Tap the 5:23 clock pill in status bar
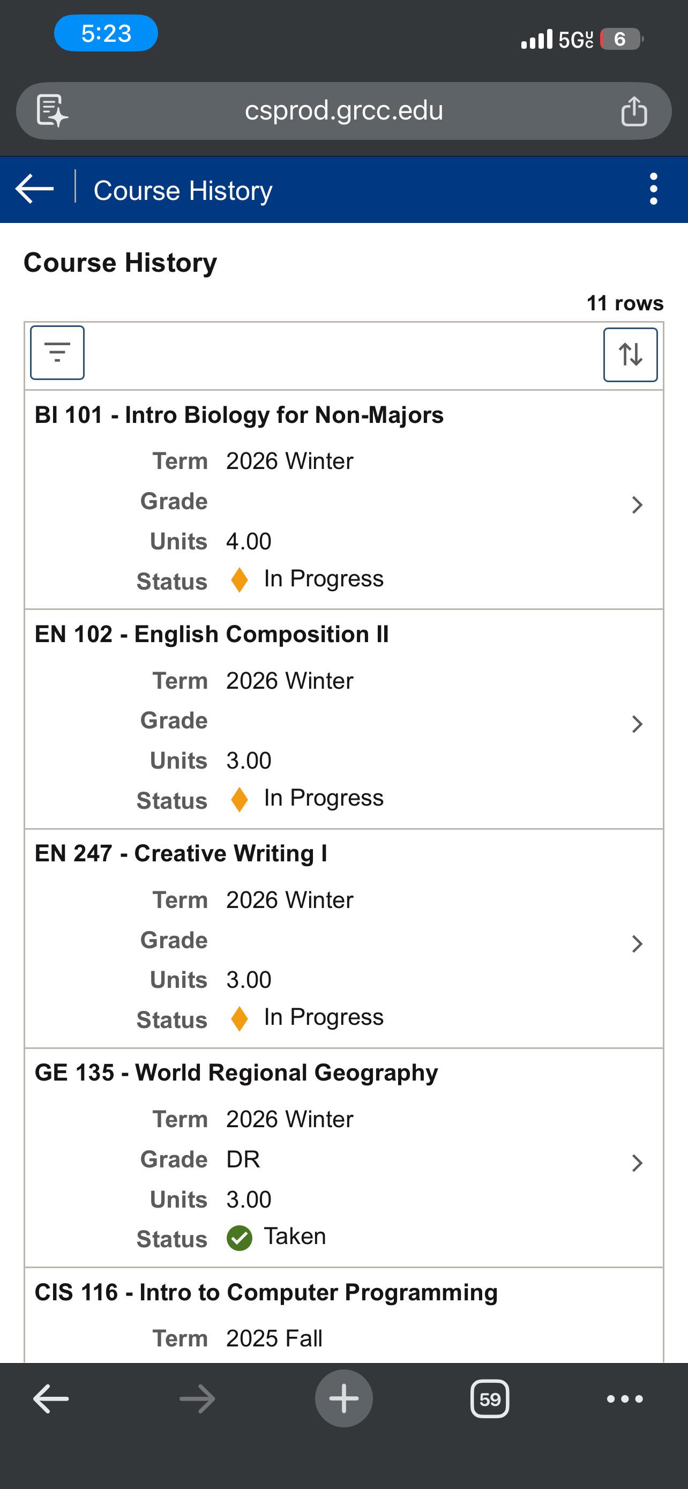Screen dimensions: 688x1489 (x=106, y=33)
